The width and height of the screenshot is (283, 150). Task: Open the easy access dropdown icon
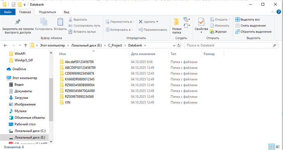(186, 26)
